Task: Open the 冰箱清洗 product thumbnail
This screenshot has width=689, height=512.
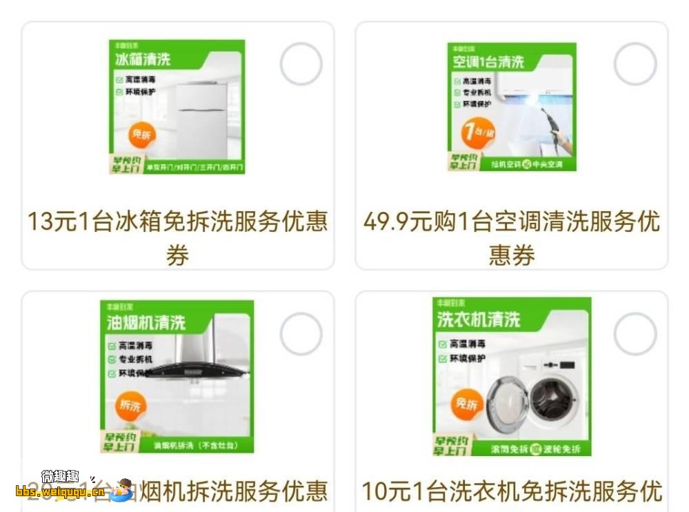Action: pyautogui.click(x=177, y=107)
